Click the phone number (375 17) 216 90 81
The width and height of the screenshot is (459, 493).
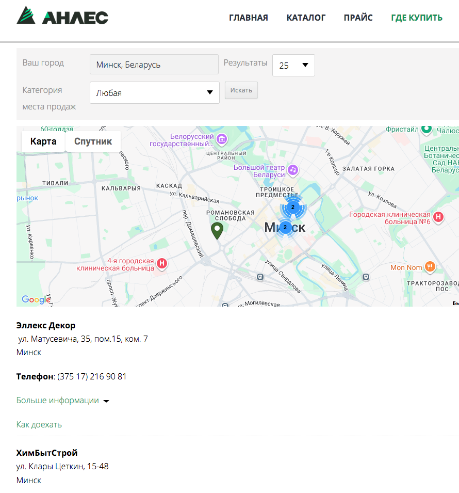[x=92, y=376]
